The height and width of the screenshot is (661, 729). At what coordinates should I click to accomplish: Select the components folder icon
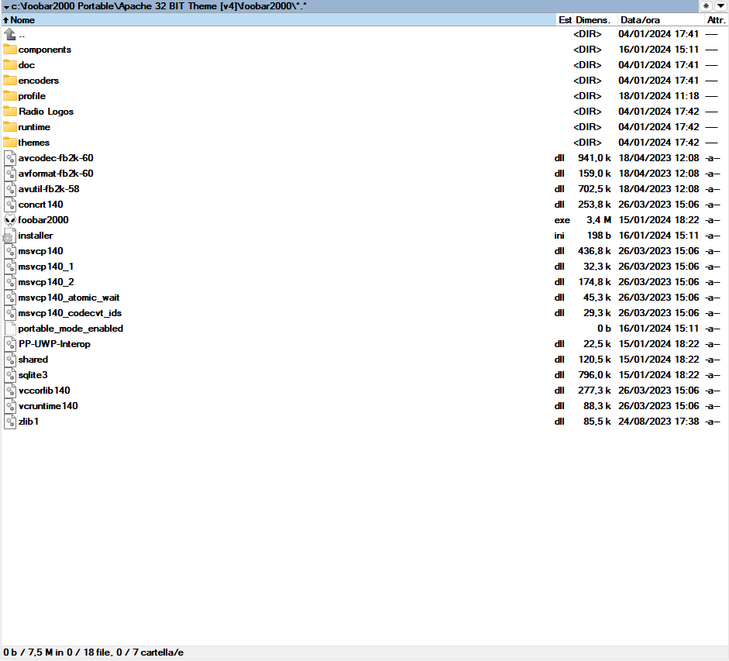(10, 50)
